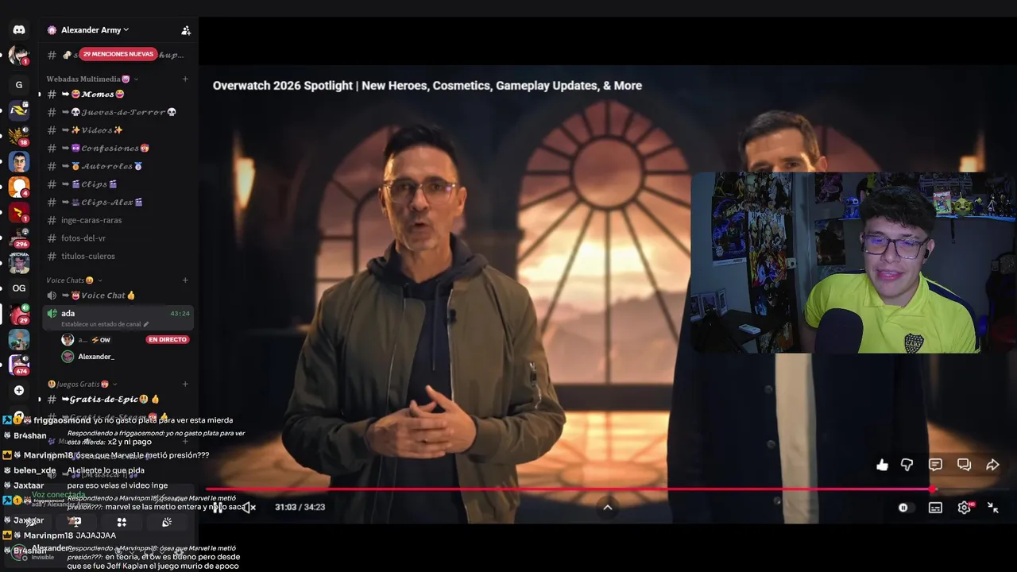
Task: Like the YouTube video
Action: 882,465
